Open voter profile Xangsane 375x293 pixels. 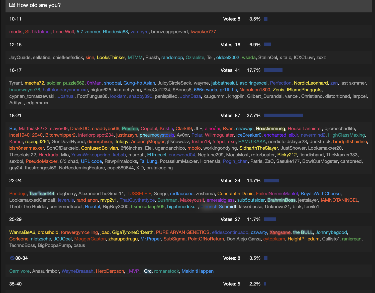(280, 232)
